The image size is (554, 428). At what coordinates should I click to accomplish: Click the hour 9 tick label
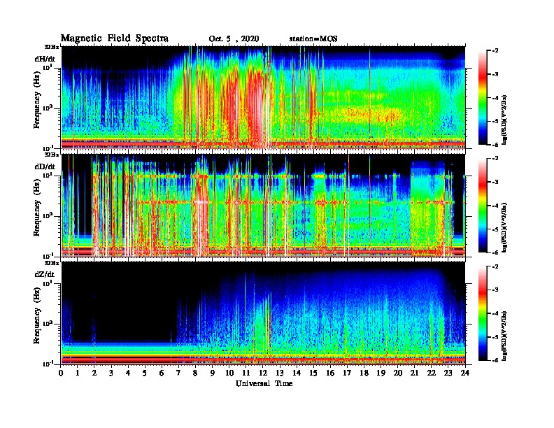[x=213, y=373]
